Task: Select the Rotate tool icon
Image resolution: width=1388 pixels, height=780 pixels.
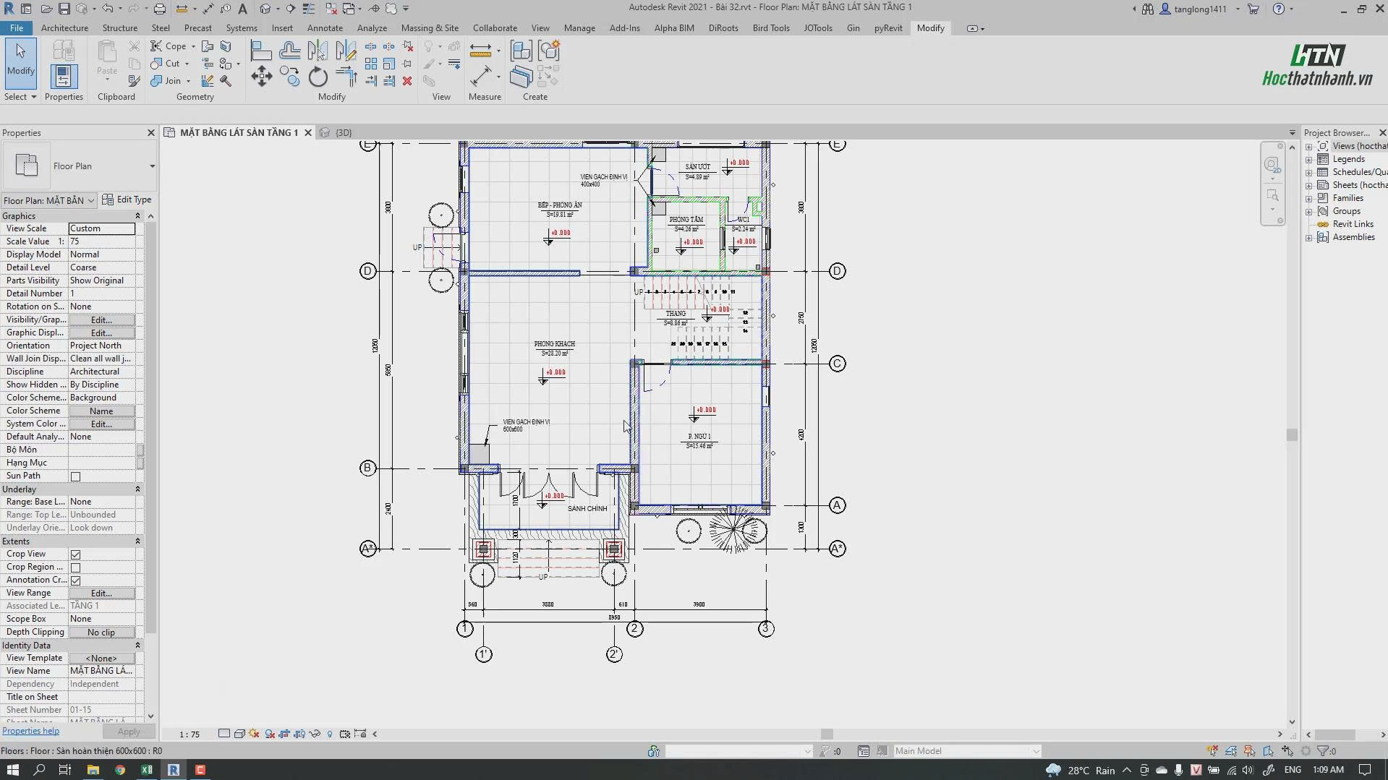Action: point(318,77)
